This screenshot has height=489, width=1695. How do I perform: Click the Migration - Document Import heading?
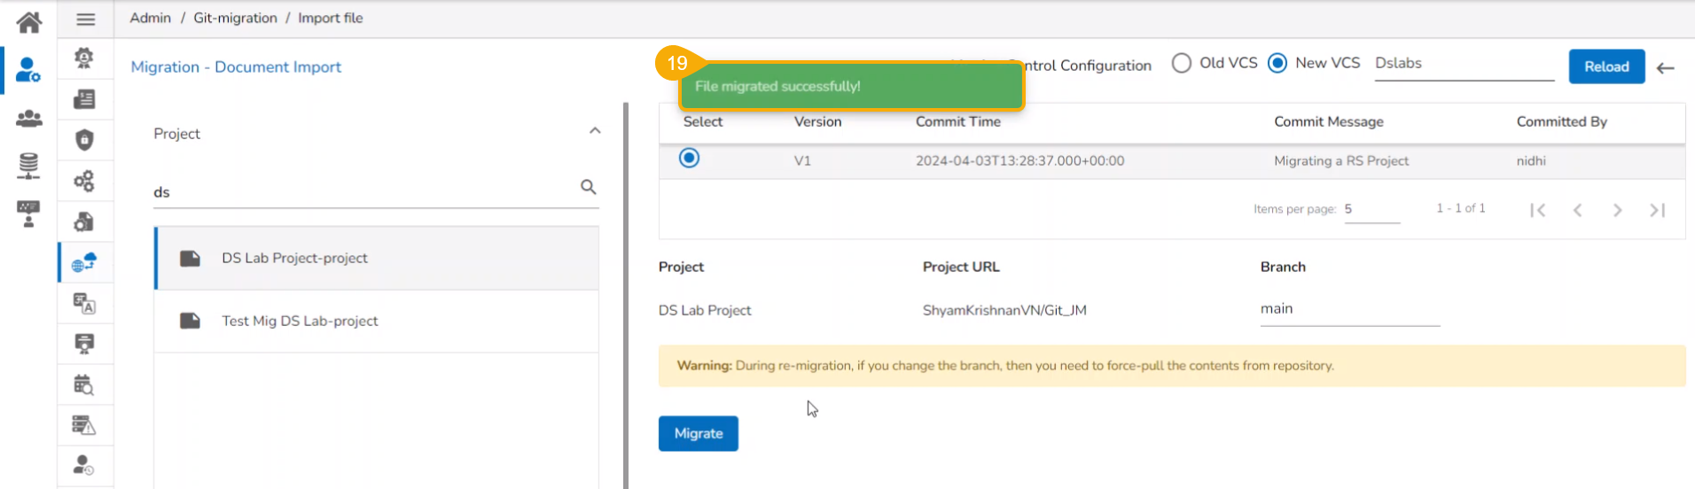(236, 66)
